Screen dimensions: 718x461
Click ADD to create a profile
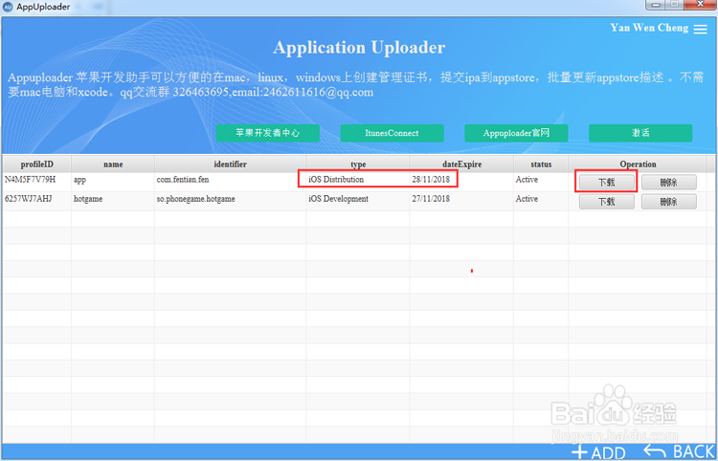point(599,452)
